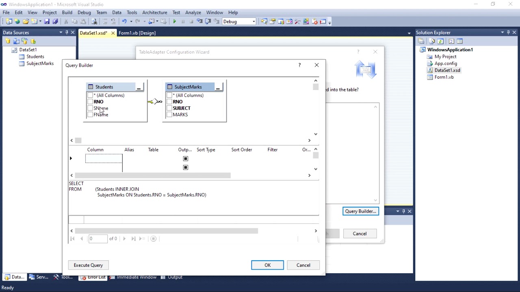
Task: Click the Save toolbar icon
Action: 47,21
